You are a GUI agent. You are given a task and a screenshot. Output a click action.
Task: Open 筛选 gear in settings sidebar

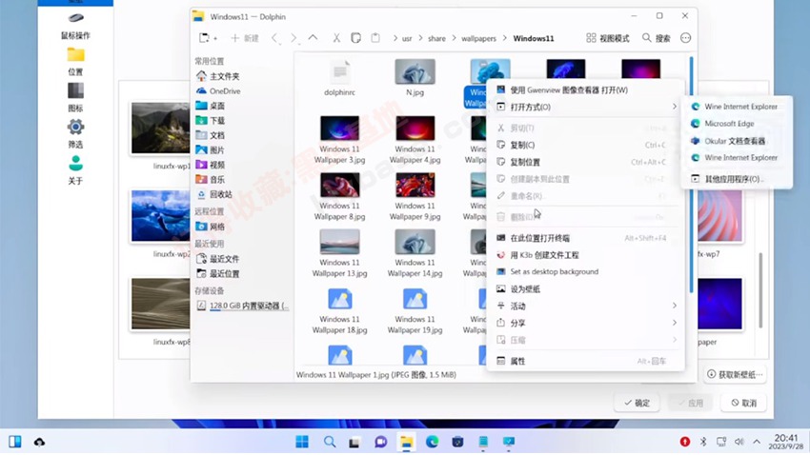[x=75, y=133]
